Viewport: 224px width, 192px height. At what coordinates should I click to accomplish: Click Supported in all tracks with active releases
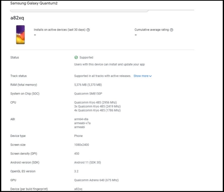click(103, 76)
